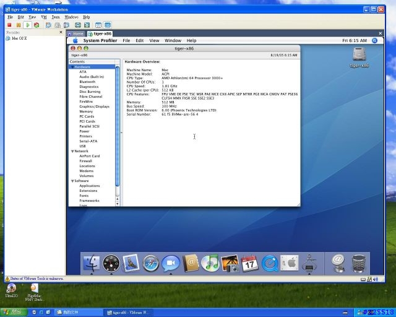
Task: Select Graphics/Displays item
Action: coord(94,106)
